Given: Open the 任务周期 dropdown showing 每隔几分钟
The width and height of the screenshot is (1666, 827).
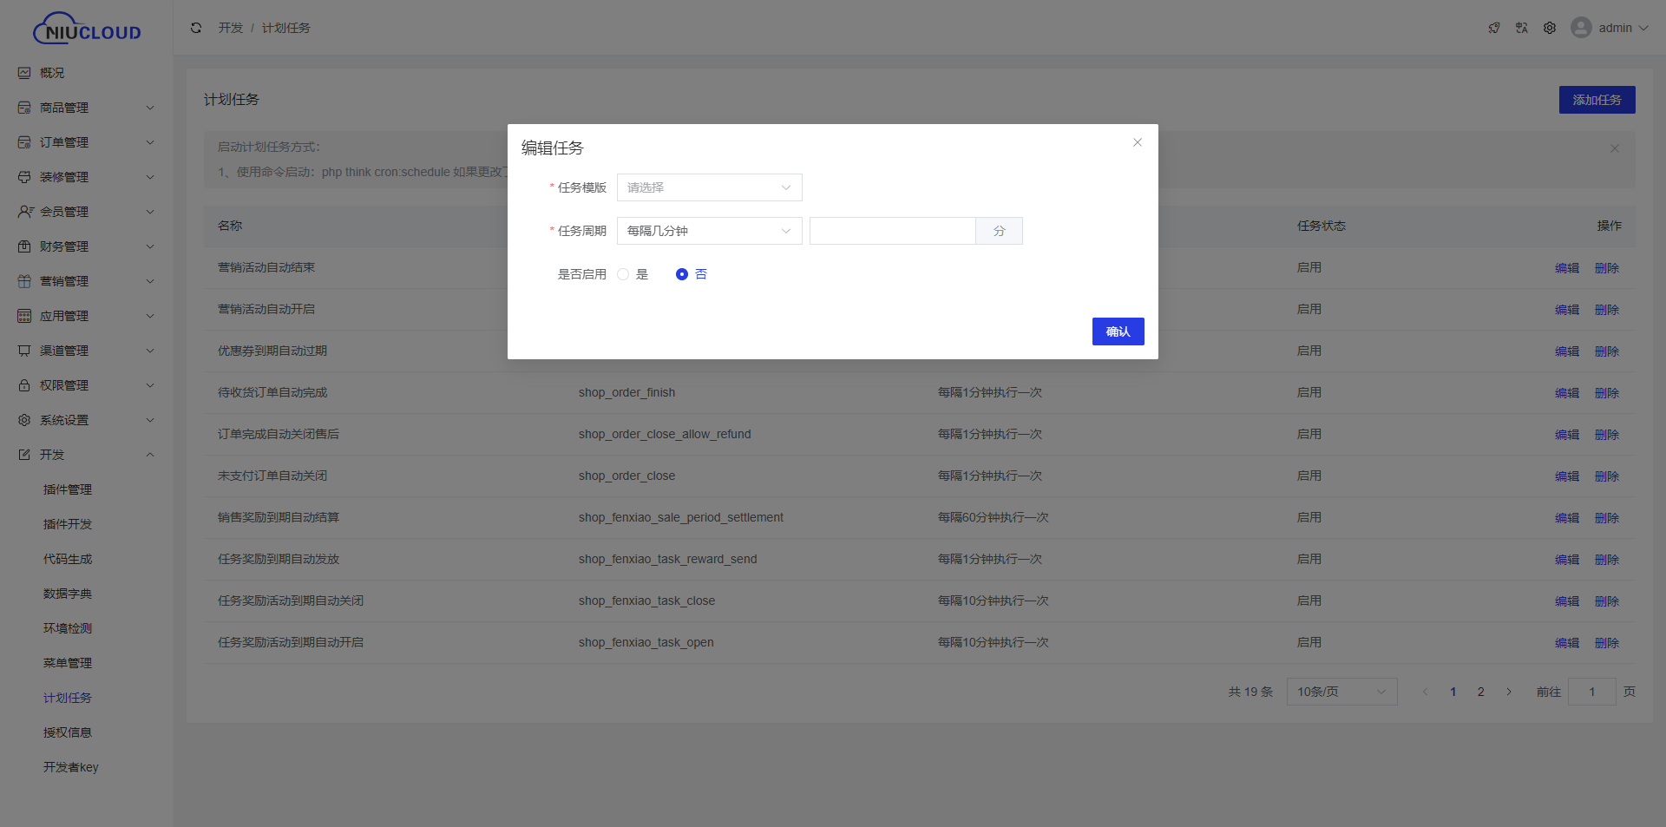Looking at the screenshot, I should tap(709, 231).
